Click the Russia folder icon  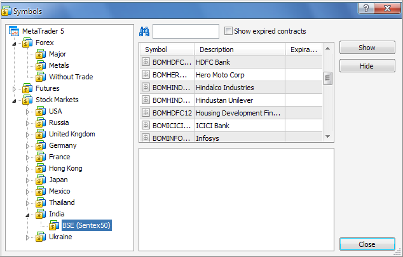(41, 122)
